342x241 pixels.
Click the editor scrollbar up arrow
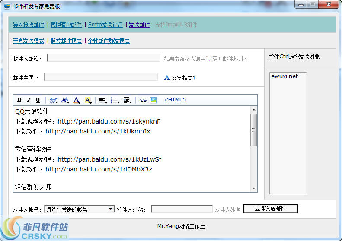[x=254, y=110]
